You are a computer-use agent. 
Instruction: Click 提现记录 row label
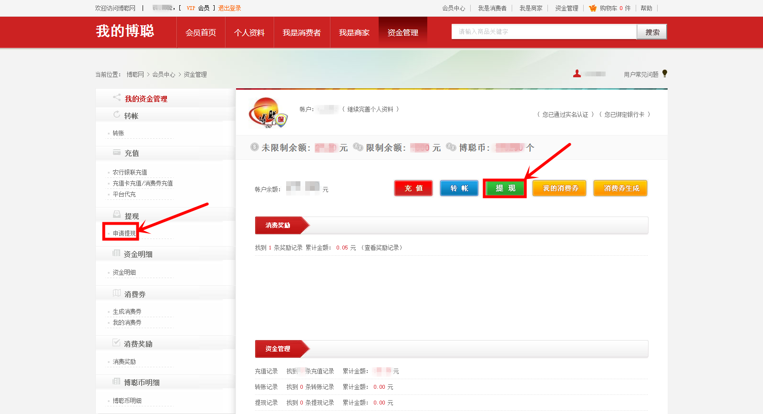click(266, 403)
